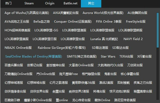Select 幻想神域港服

point(14,83)
